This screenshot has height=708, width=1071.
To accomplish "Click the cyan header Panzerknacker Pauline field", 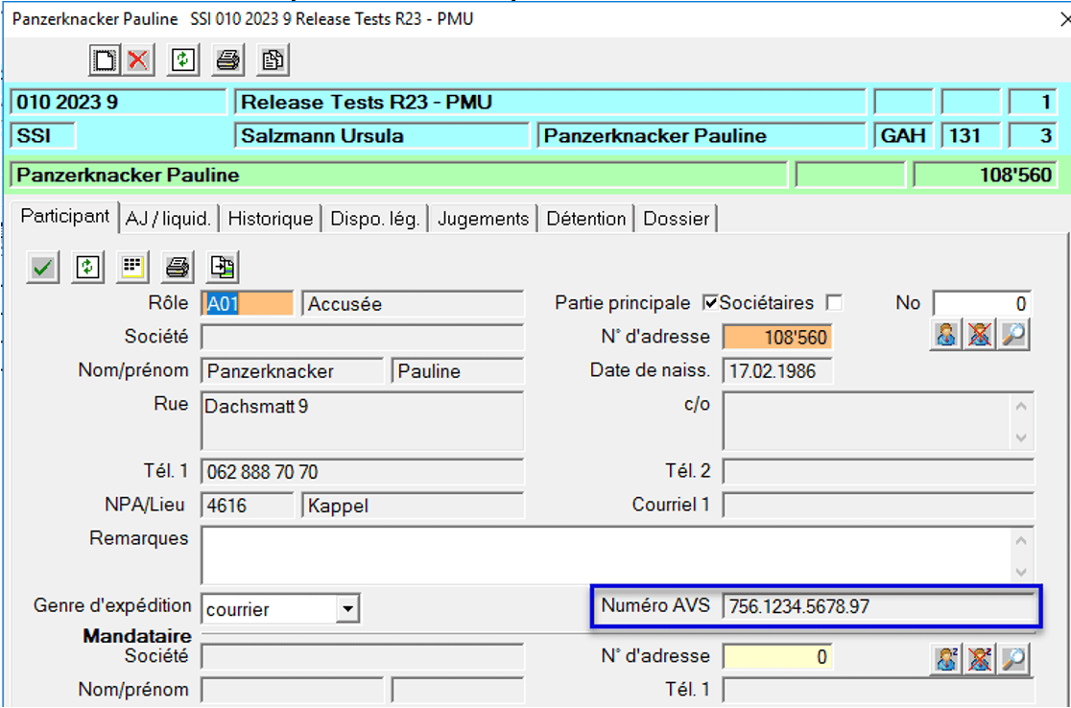I will 702,136.
